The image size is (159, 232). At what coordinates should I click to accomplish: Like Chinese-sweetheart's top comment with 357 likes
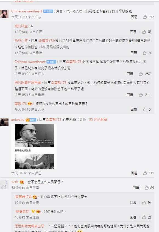148,17
